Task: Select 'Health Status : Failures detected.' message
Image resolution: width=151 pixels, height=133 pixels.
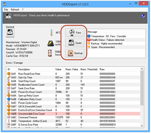Action: (x=108, y=40)
